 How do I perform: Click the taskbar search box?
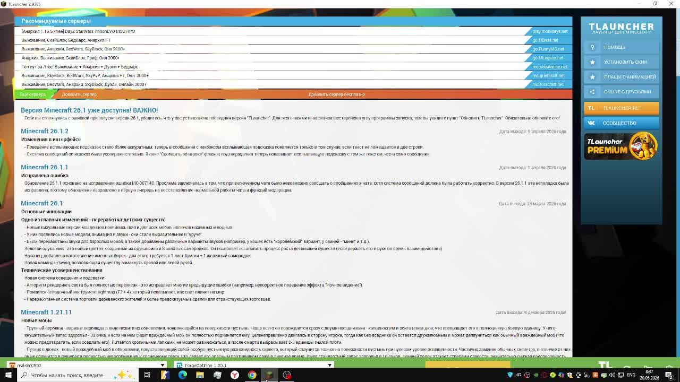coord(77,375)
